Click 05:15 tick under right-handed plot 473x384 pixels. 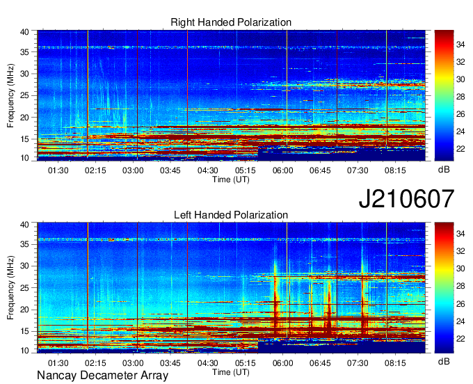[x=246, y=170]
